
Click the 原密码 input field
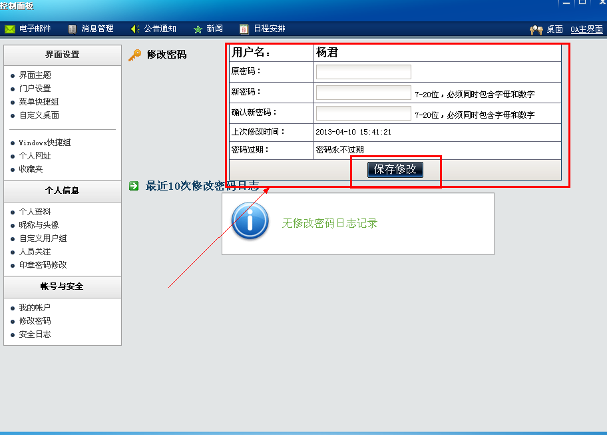pos(363,72)
